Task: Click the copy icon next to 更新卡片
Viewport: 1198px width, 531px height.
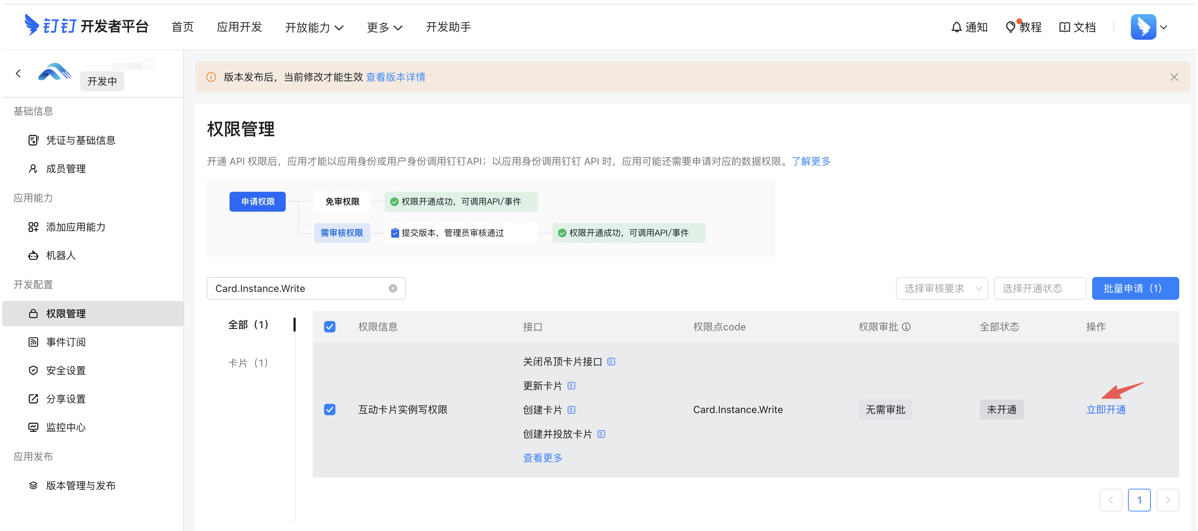Action: [571, 386]
